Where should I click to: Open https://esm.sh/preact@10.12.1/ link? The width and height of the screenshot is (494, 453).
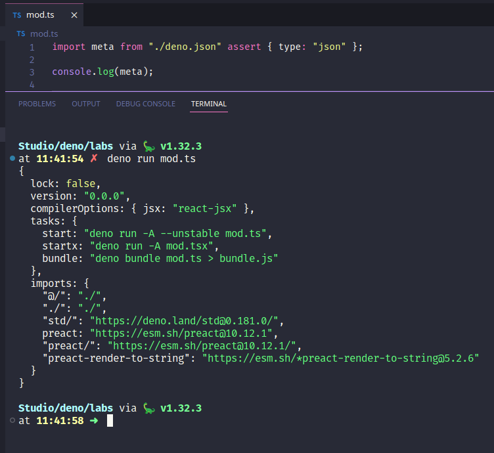(x=202, y=346)
